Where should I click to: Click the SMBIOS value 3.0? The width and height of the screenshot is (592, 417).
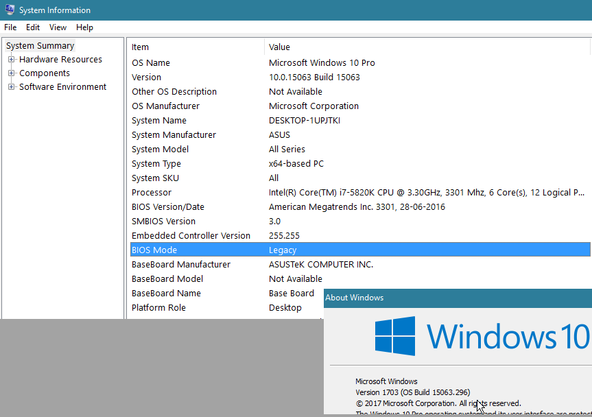(x=274, y=221)
